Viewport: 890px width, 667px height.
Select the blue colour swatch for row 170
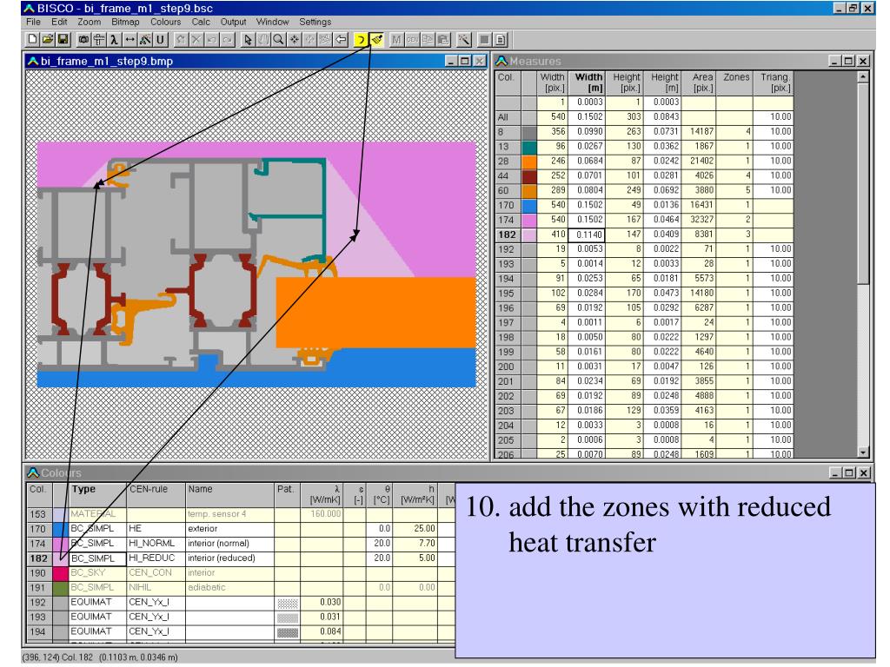pyautogui.click(x=60, y=529)
